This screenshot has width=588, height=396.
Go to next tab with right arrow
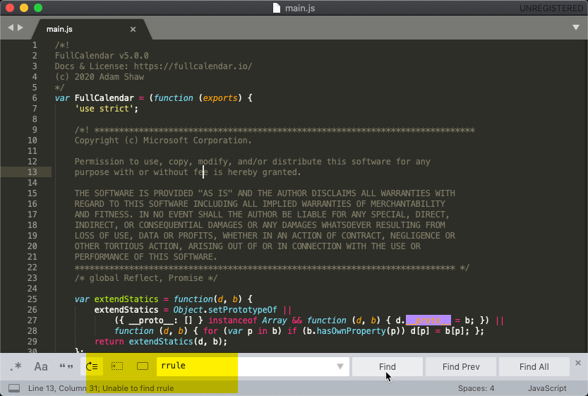(20, 28)
